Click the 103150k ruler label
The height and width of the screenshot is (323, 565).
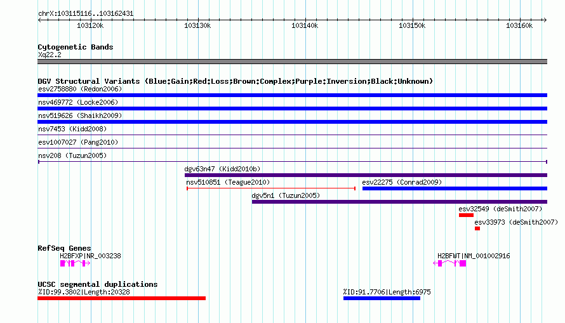412,25
